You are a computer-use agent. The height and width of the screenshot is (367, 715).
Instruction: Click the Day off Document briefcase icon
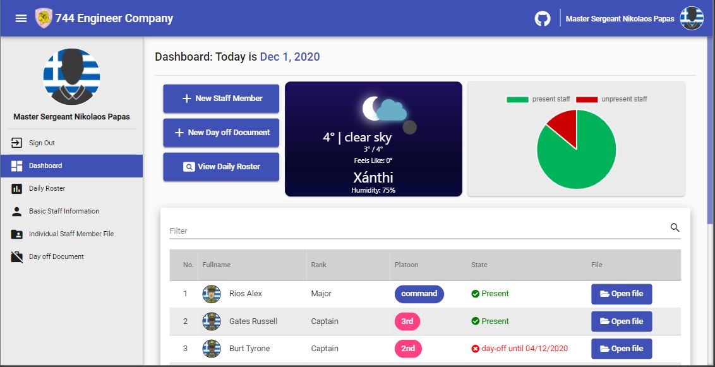(16, 257)
